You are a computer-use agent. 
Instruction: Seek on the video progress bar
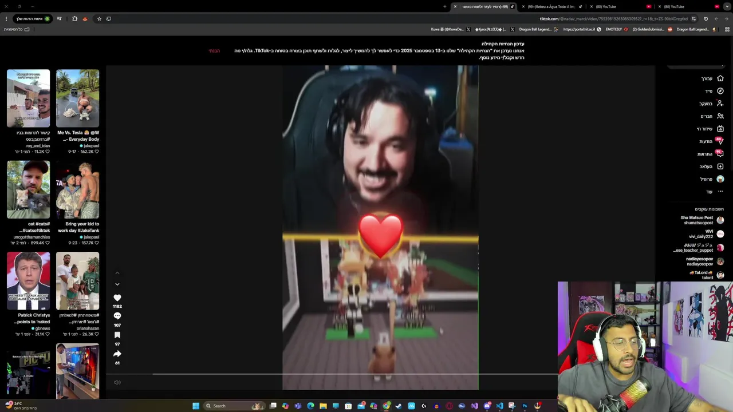tap(332, 374)
